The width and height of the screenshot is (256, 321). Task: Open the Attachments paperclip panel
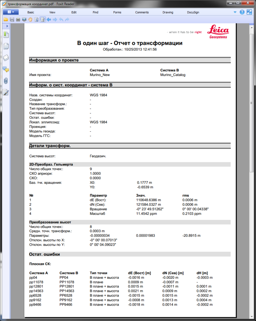(6, 81)
